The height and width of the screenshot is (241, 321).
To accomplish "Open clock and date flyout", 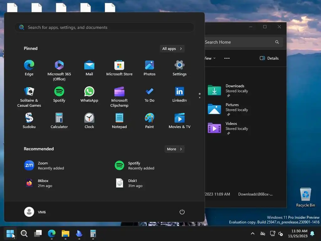I will click(x=298, y=233).
